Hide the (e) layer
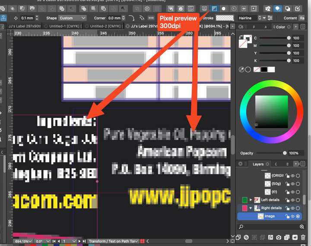This screenshot has height=246, width=311. click(x=292, y=192)
